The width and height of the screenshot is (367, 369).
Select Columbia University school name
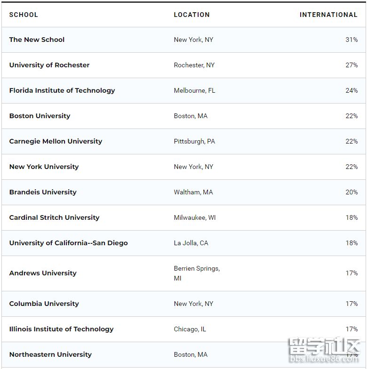click(x=44, y=304)
